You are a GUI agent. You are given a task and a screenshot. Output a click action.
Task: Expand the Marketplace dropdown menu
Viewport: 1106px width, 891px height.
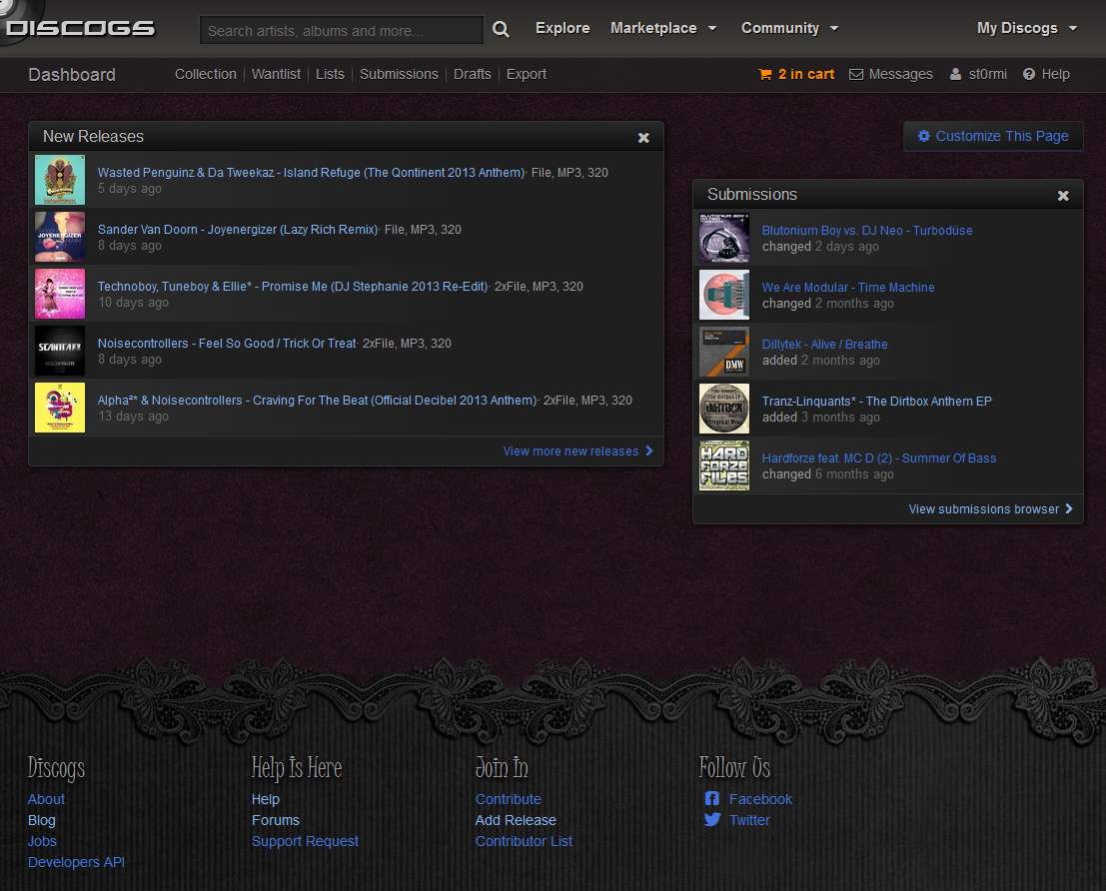[663, 28]
